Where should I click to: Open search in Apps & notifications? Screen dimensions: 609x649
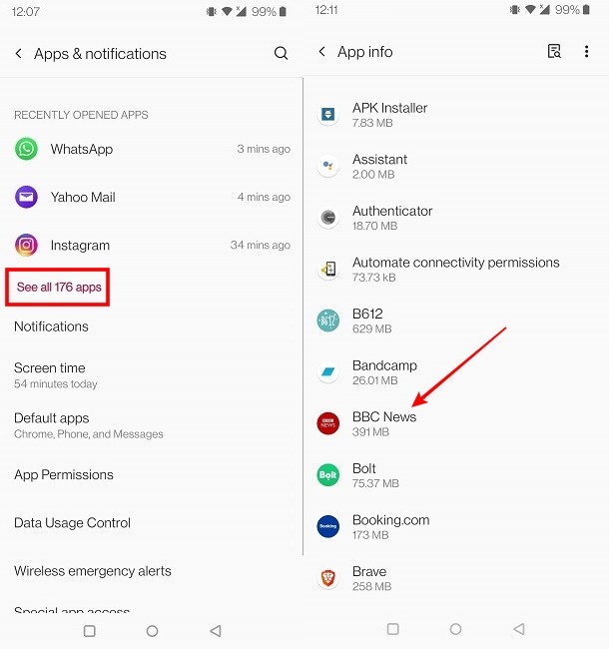[x=281, y=53]
